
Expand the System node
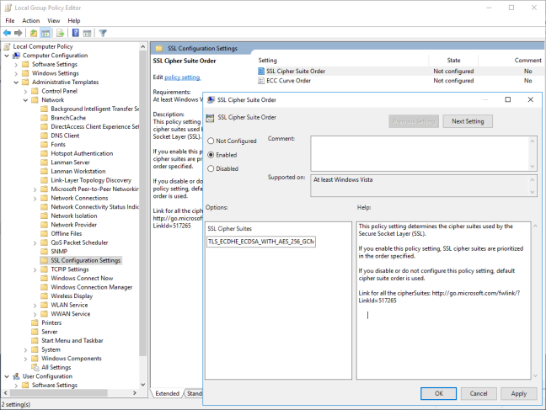click(x=25, y=349)
